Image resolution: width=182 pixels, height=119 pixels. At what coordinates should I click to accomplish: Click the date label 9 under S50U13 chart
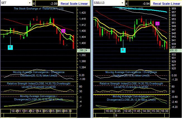click(x=116, y=116)
